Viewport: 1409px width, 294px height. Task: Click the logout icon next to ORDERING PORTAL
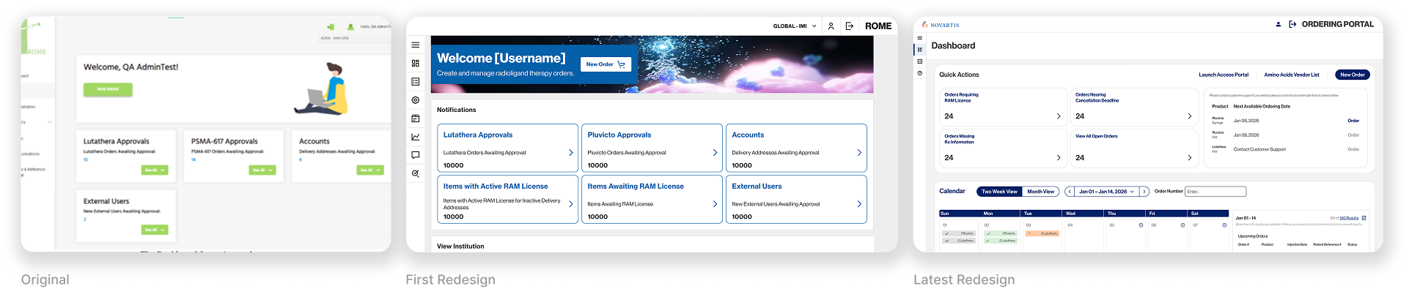1292,24
